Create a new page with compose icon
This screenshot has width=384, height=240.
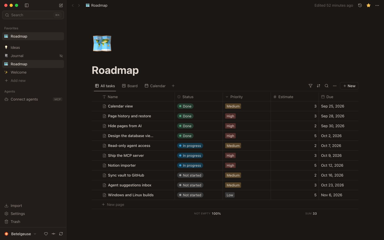61,5
